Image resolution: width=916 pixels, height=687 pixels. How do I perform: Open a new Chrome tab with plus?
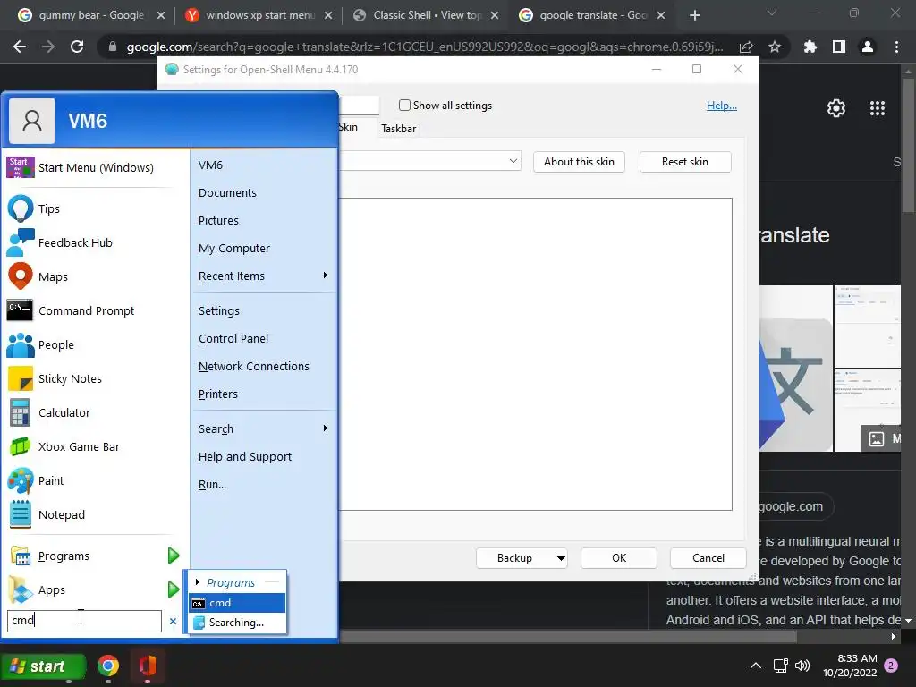click(694, 15)
